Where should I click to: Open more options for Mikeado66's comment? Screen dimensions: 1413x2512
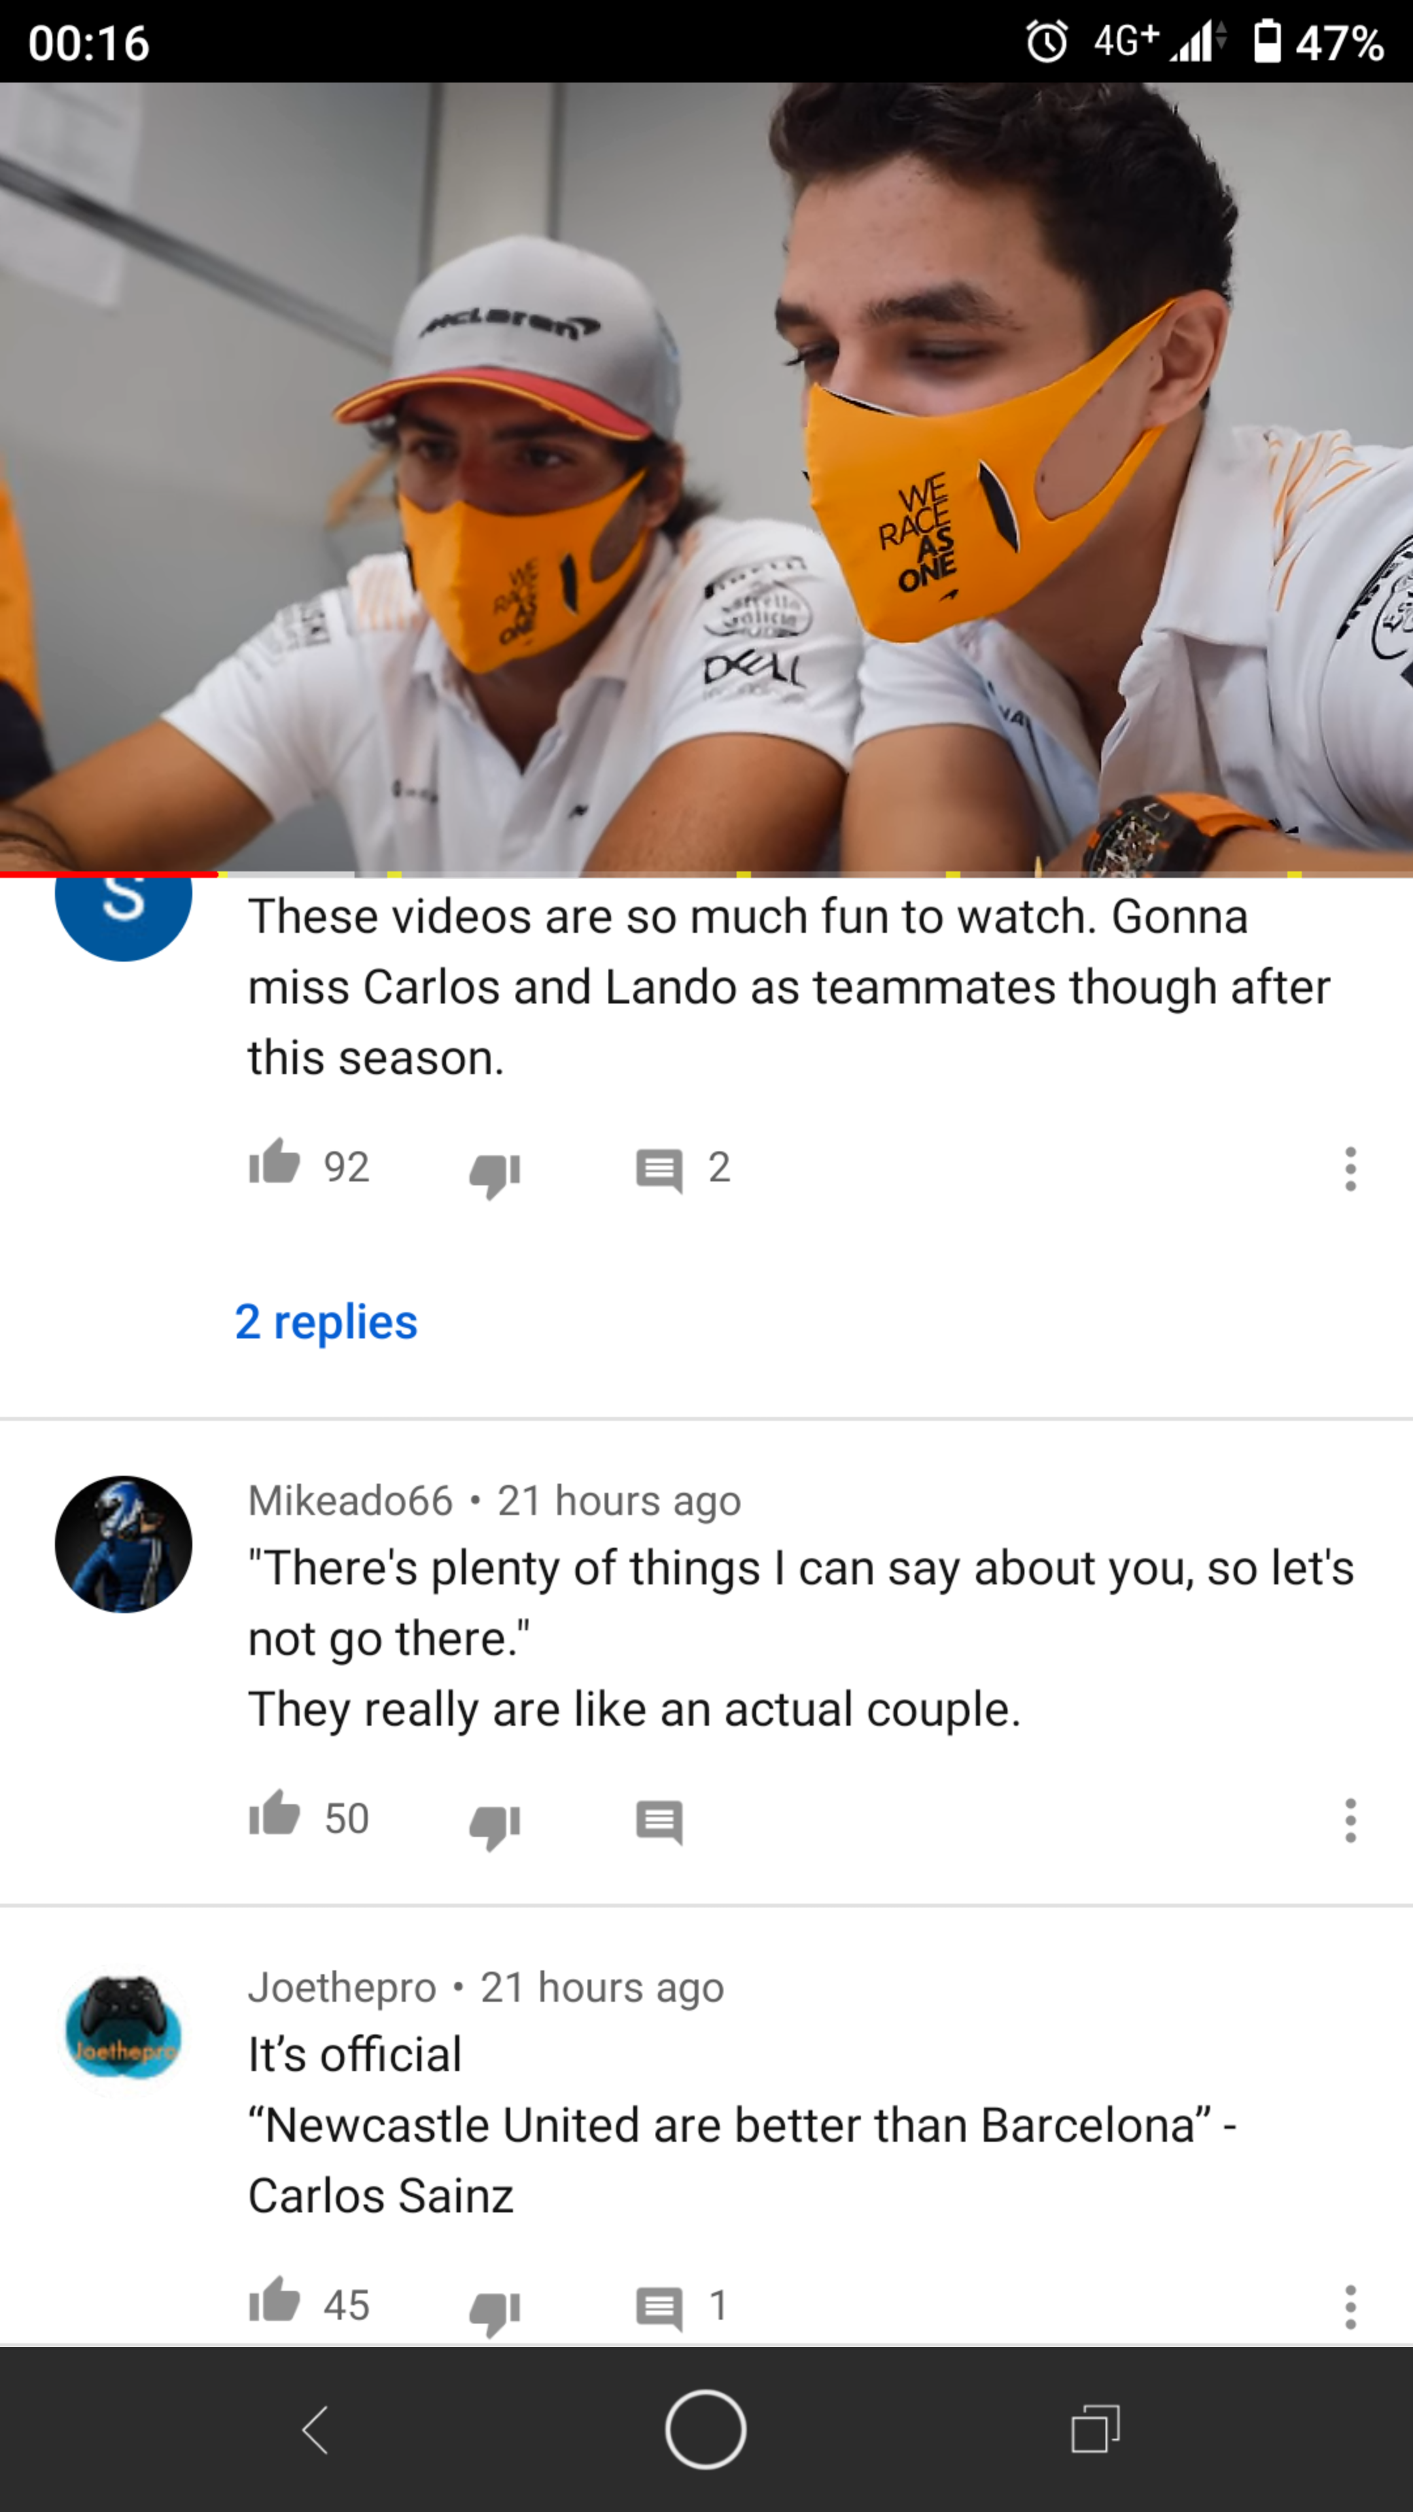[1350, 1820]
